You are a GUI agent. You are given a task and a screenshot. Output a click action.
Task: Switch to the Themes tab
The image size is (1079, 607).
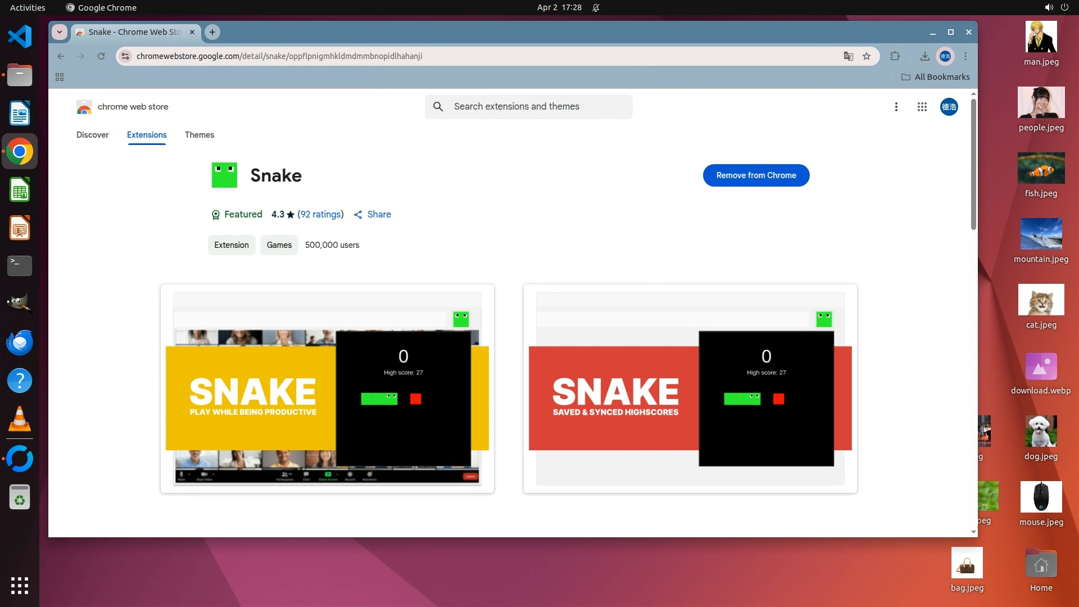pos(199,135)
